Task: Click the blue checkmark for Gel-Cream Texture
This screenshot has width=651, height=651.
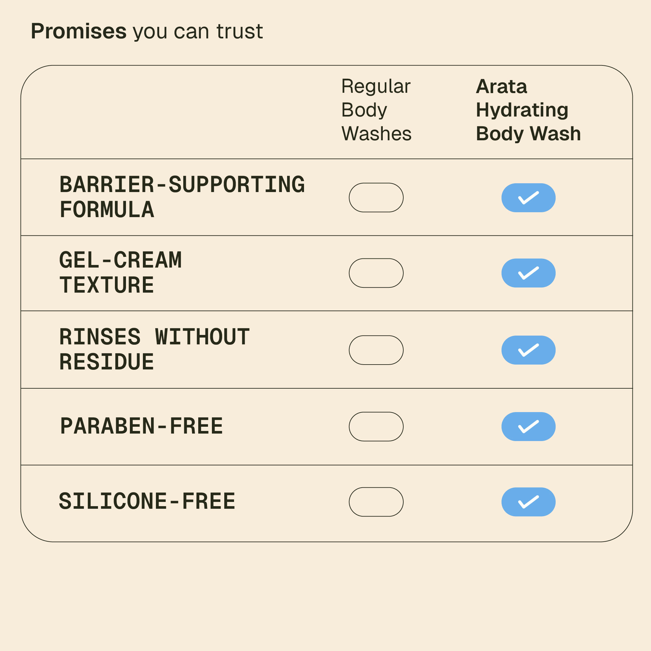Action: [528, 273]
